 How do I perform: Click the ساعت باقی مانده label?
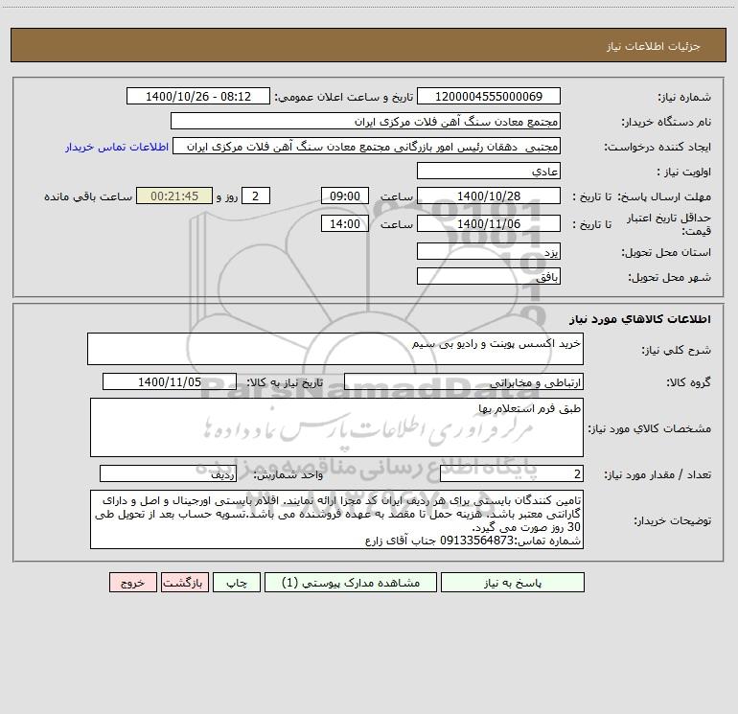88,196
